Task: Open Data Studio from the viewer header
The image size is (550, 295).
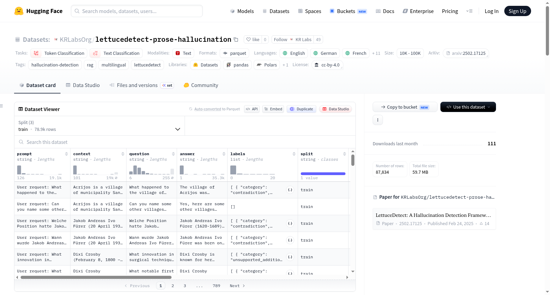Action: (335, 109)
